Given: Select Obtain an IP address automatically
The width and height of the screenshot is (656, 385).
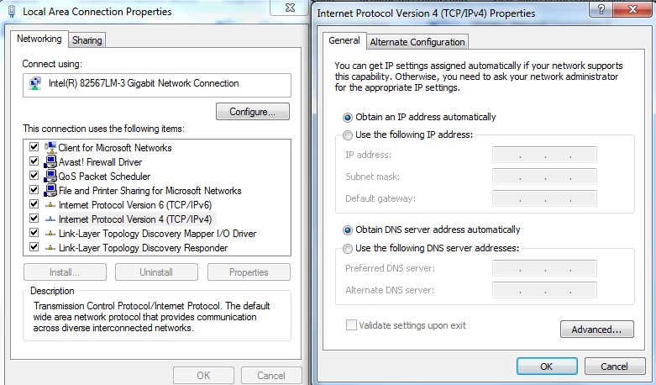Looking at the screenshot, I should [x=348, y=117].
